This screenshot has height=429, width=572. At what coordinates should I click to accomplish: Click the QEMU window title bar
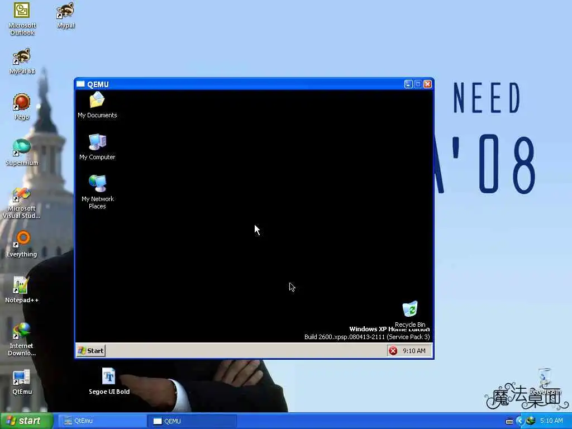point(254,84)
